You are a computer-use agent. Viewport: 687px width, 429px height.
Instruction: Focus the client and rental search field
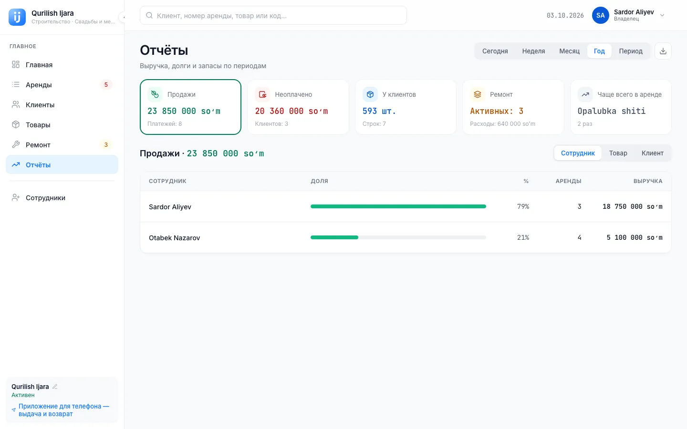pyautogui.click(x=273, y=15)
